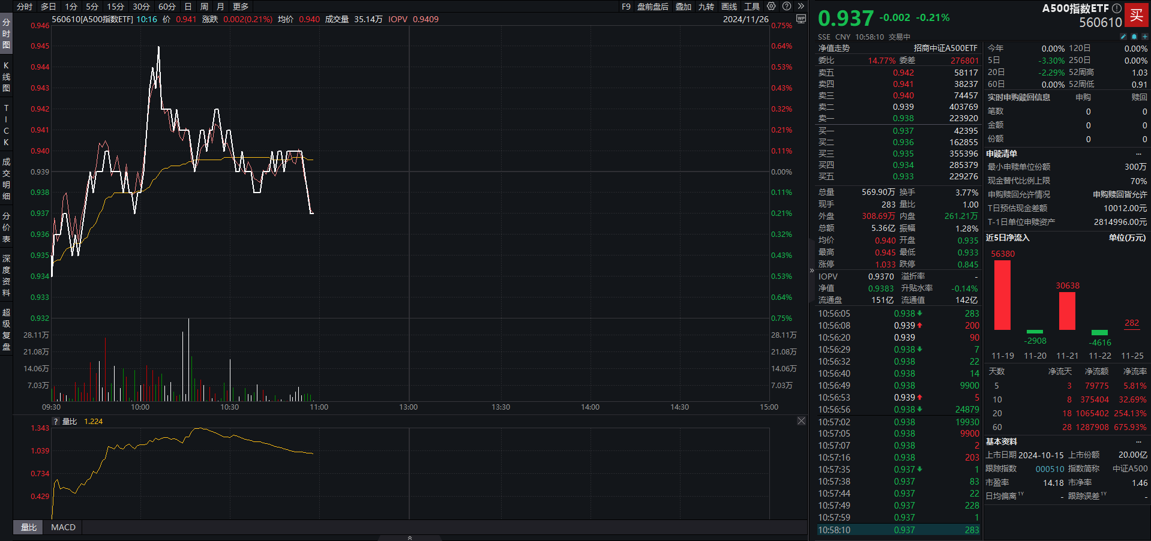Click 卖五 price 0.942 in order book
Viewport: 1151px width, 541px height.
pos(903,73)
